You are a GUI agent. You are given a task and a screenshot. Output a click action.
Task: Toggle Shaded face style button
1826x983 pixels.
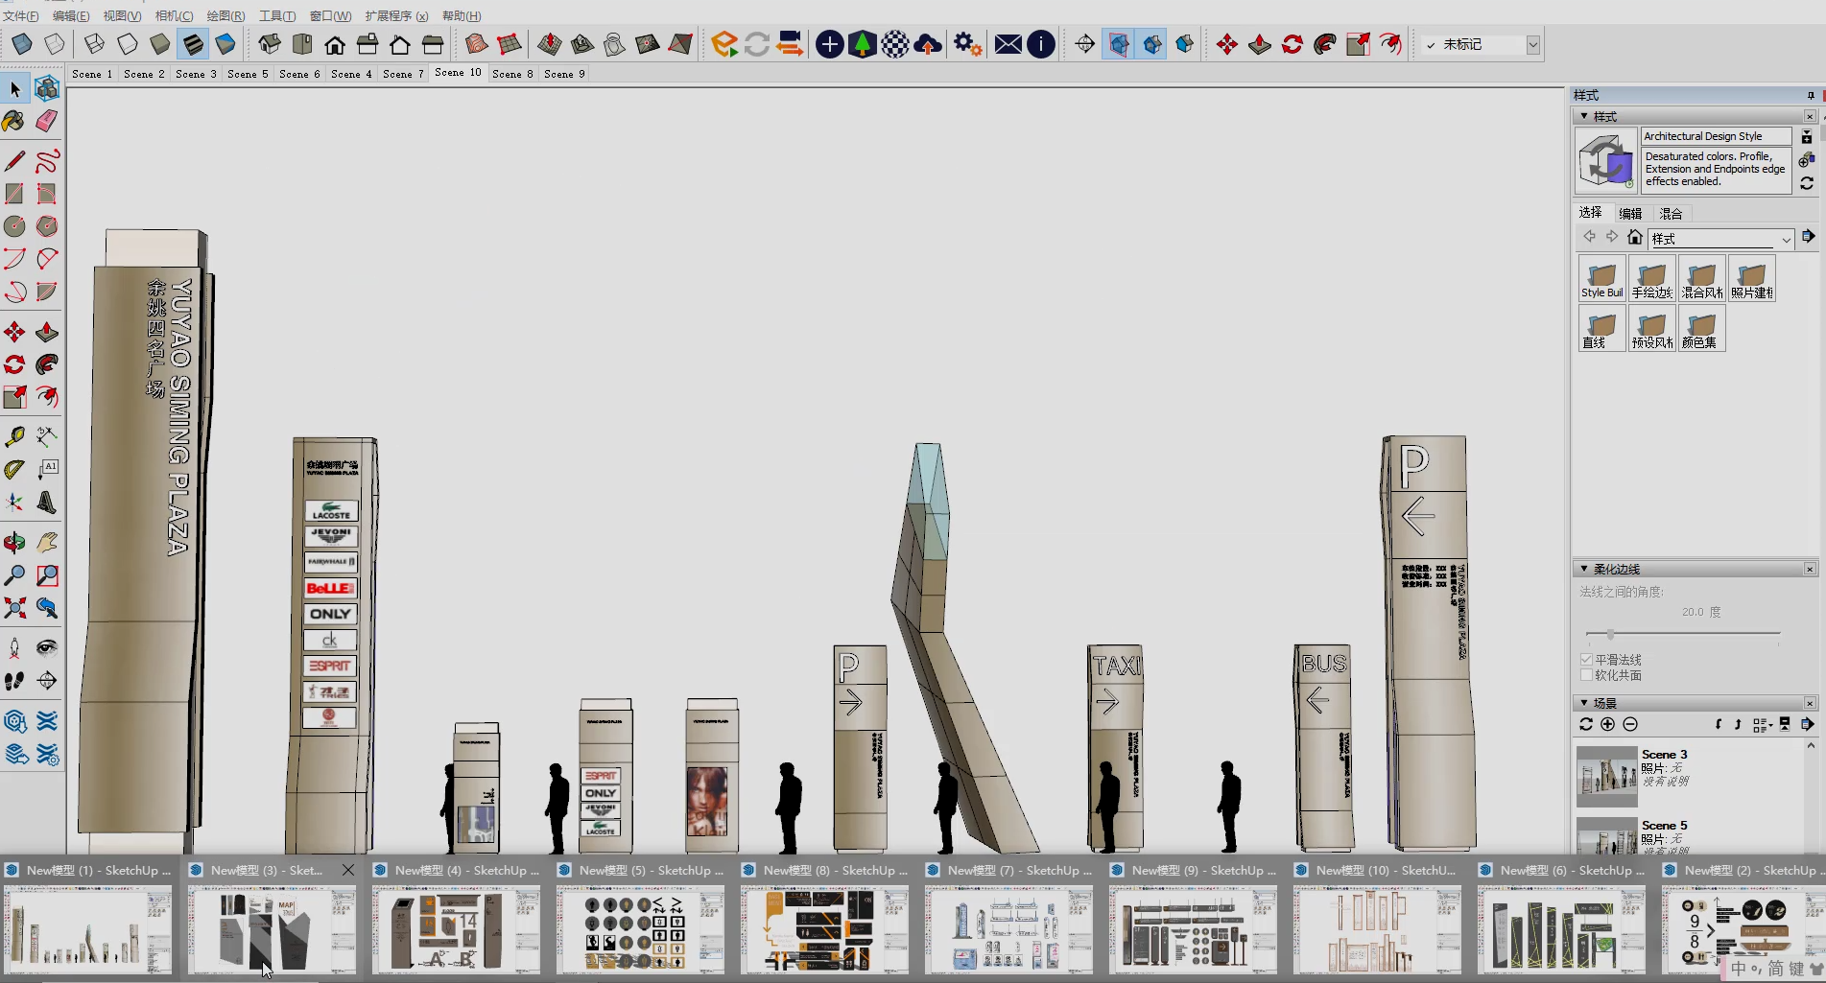tap(159, 44)
